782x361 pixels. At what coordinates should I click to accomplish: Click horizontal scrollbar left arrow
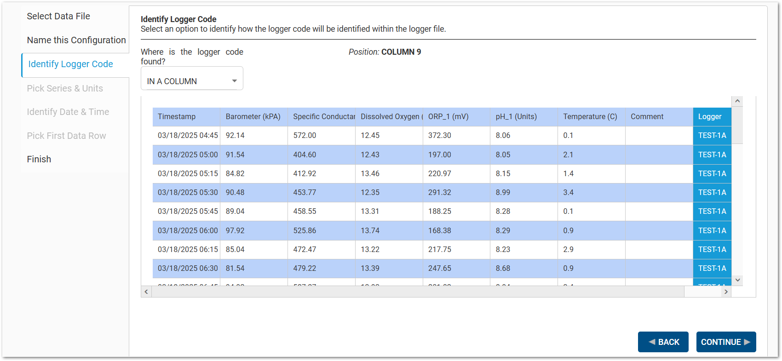point(146,292)
